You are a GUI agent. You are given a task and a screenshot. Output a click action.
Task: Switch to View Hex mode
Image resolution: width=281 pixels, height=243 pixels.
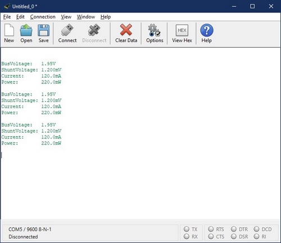tap(182, 30)
